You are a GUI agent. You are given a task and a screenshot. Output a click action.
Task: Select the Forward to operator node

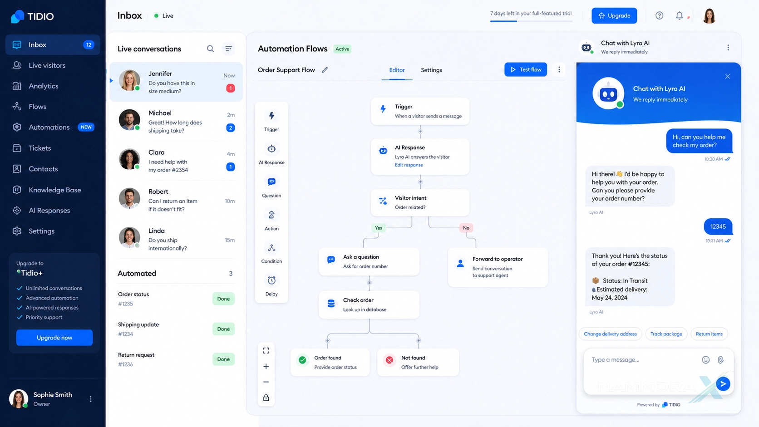pos(498,267)
